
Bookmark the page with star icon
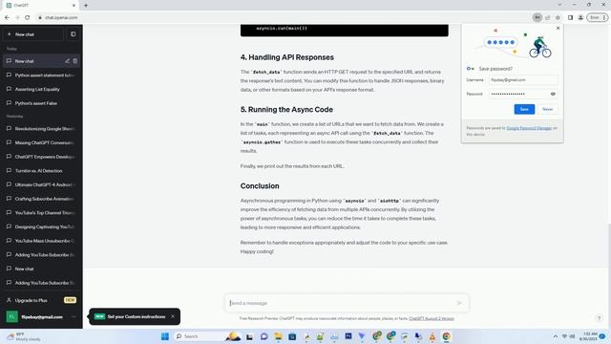[x=558, y=17]
